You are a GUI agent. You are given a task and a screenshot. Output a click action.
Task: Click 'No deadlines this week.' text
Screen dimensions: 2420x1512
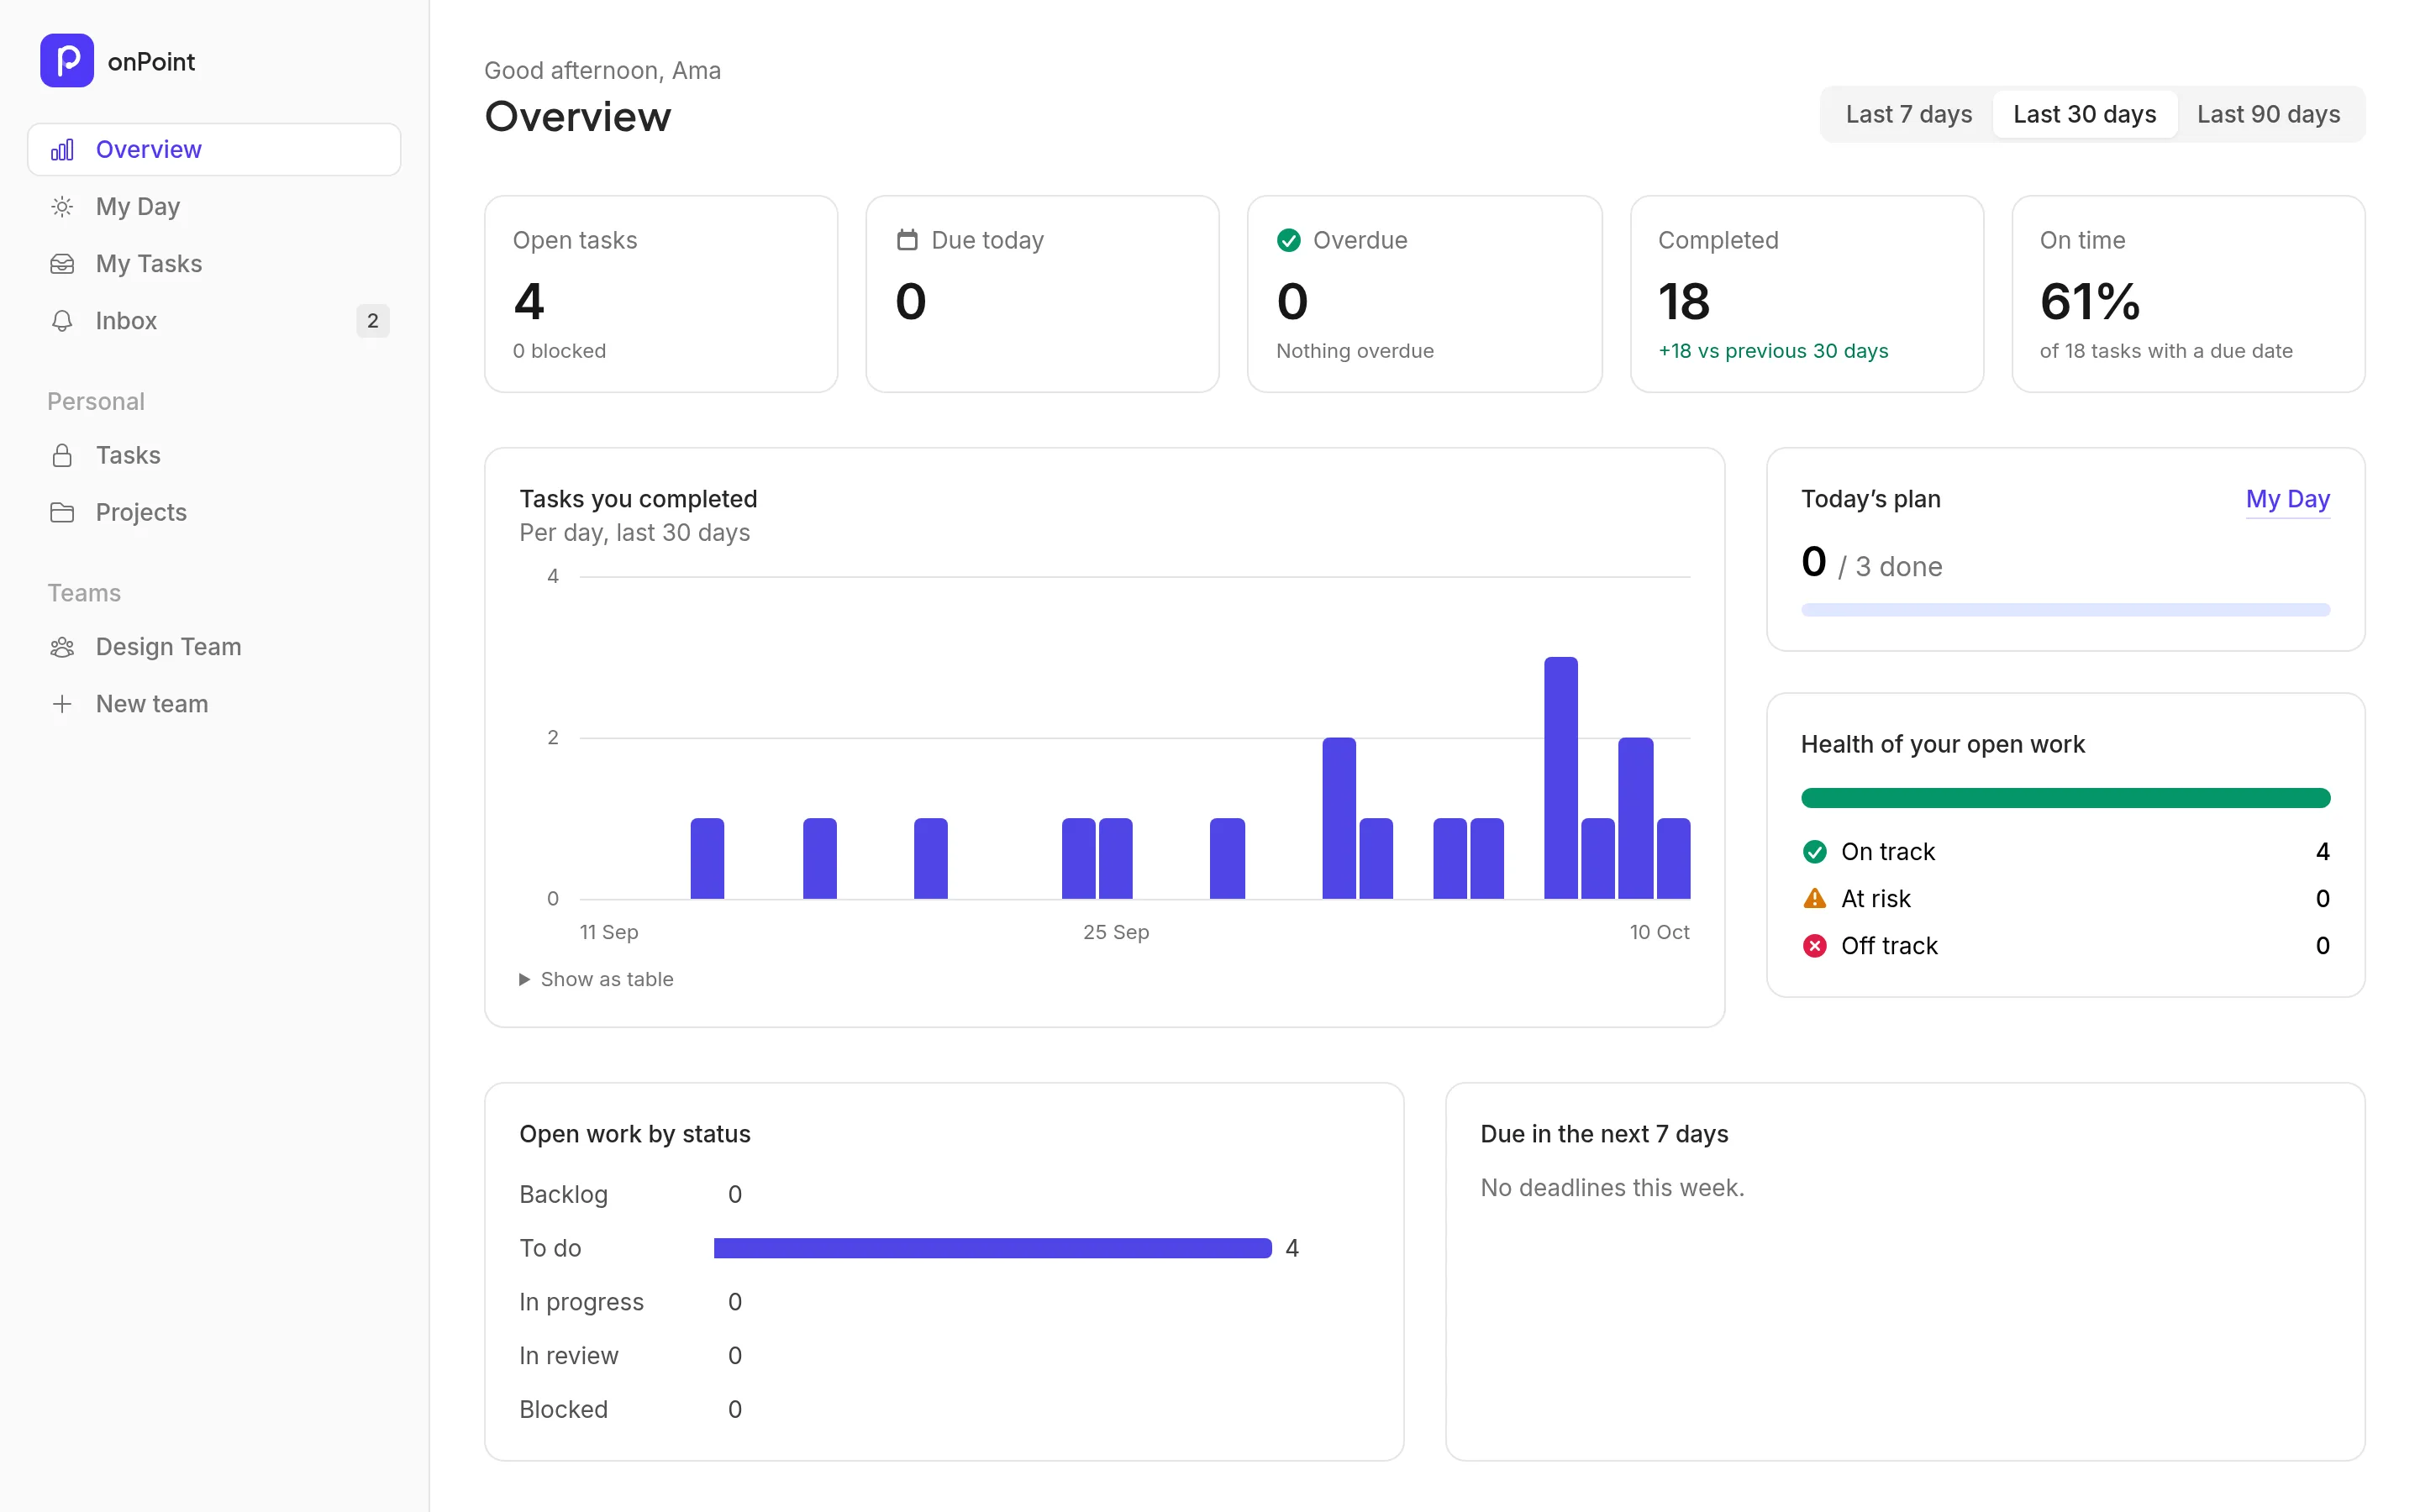[1612, 1188]
